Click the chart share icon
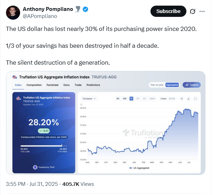The height and width of the screenshot is (195, 222). [182, 99]
